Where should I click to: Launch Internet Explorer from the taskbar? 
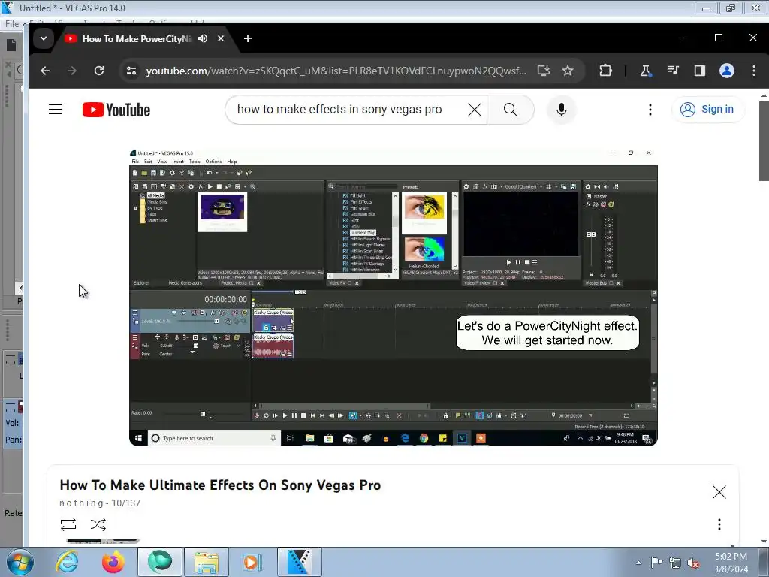(x=67, y=562)
